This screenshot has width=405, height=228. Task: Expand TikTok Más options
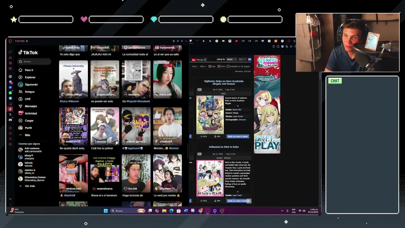[25, 135]
